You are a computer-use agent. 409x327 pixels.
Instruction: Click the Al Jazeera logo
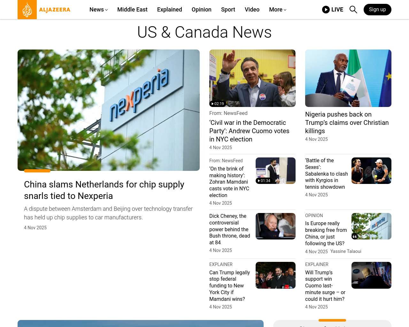[44, 10]
